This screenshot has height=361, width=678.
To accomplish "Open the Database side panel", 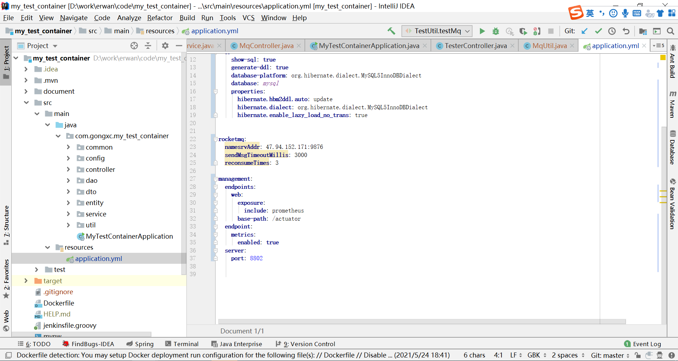I will 672,147.
